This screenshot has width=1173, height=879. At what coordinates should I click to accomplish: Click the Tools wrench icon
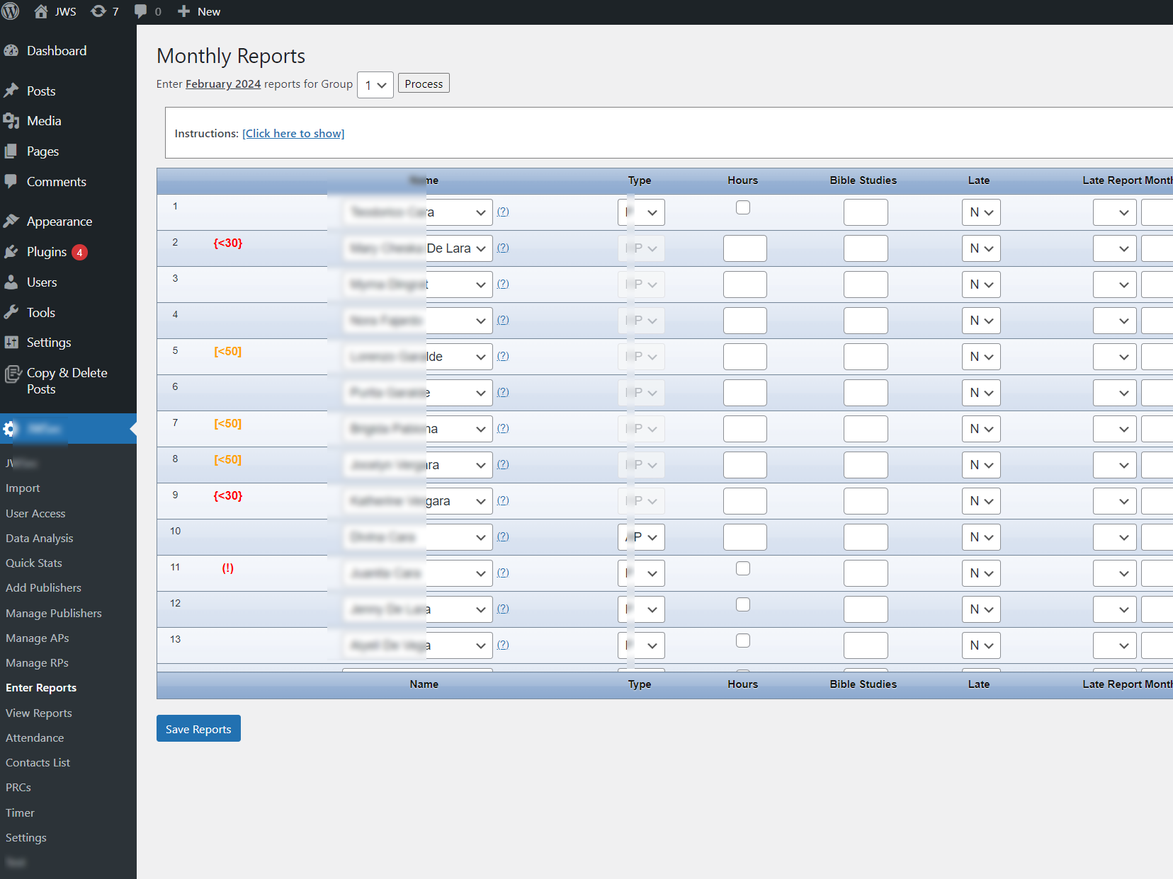tap(11, 313)
